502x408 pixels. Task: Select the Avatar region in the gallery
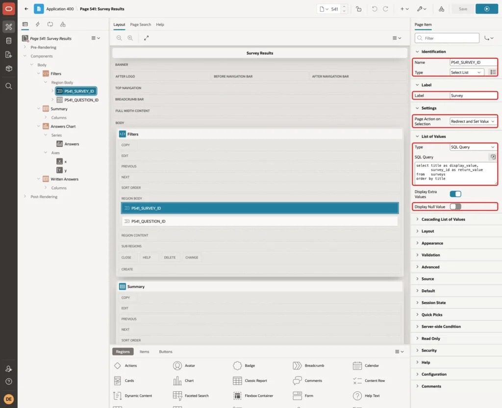coord(184,366)
